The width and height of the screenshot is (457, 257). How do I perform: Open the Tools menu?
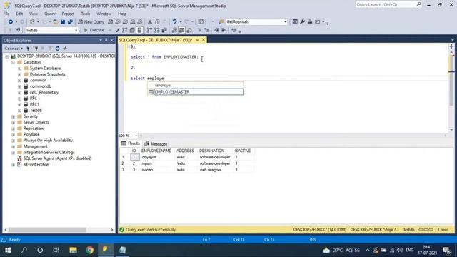(86, 14)
